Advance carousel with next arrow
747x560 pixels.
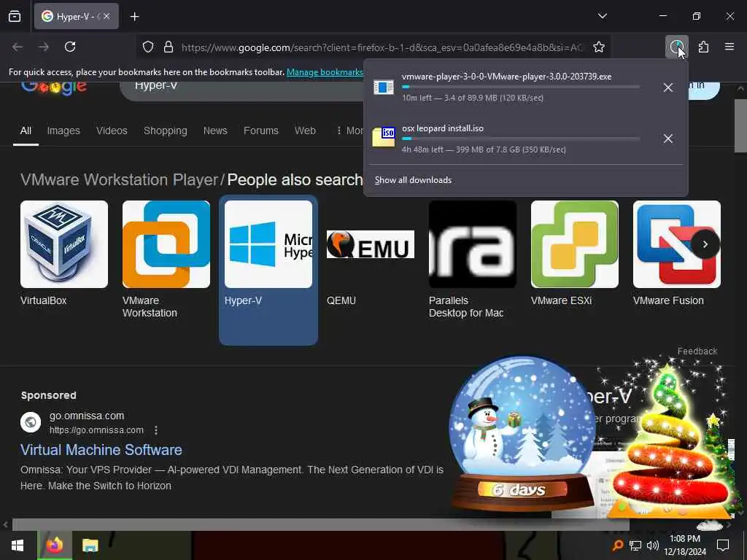coord(705,244)
